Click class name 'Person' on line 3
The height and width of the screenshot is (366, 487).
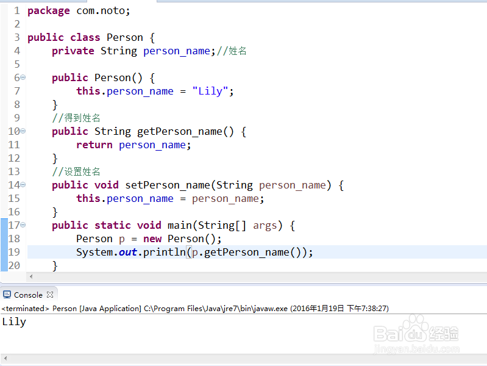coord(124,38)
